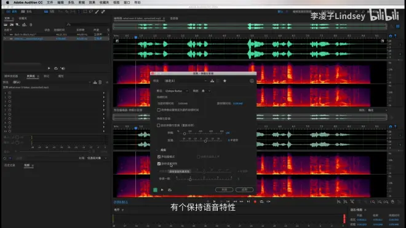Open effect slot 3 arrow menu

point(104,101)
